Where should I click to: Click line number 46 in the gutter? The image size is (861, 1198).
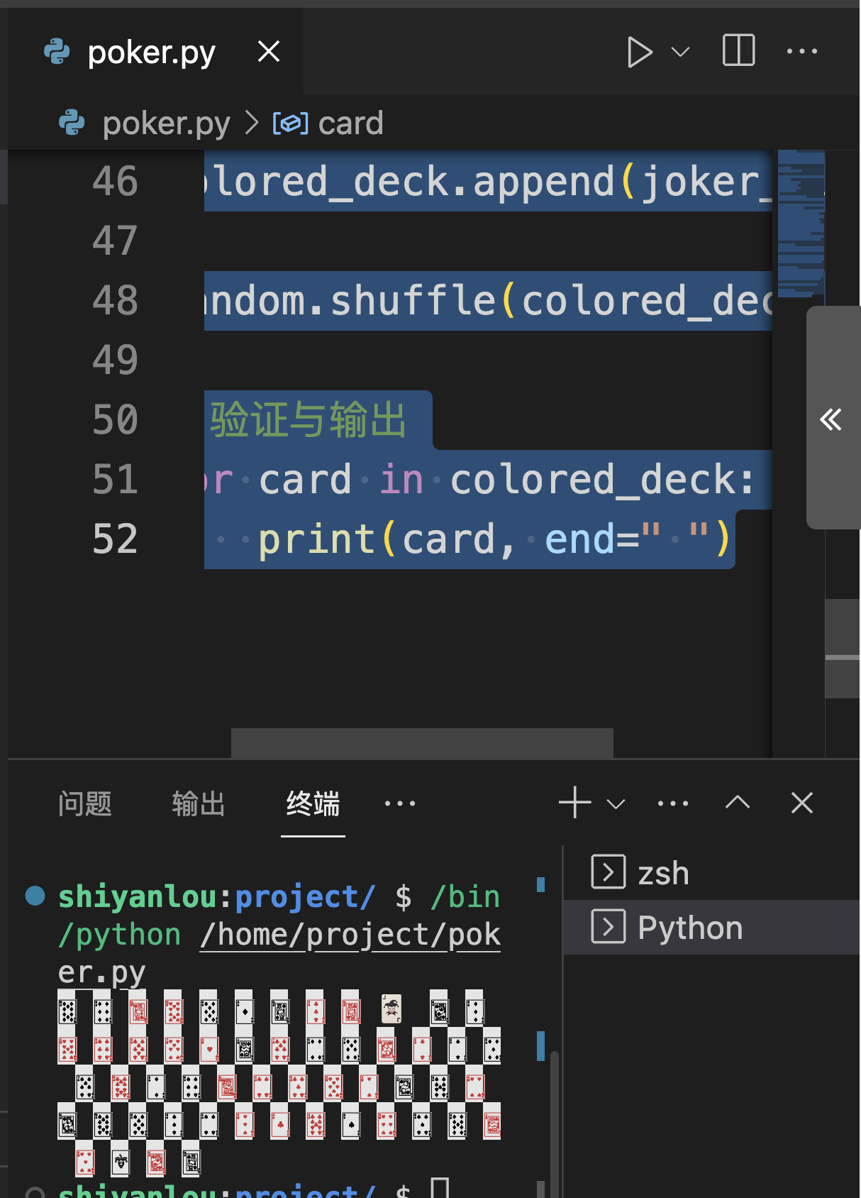point(115,182)
